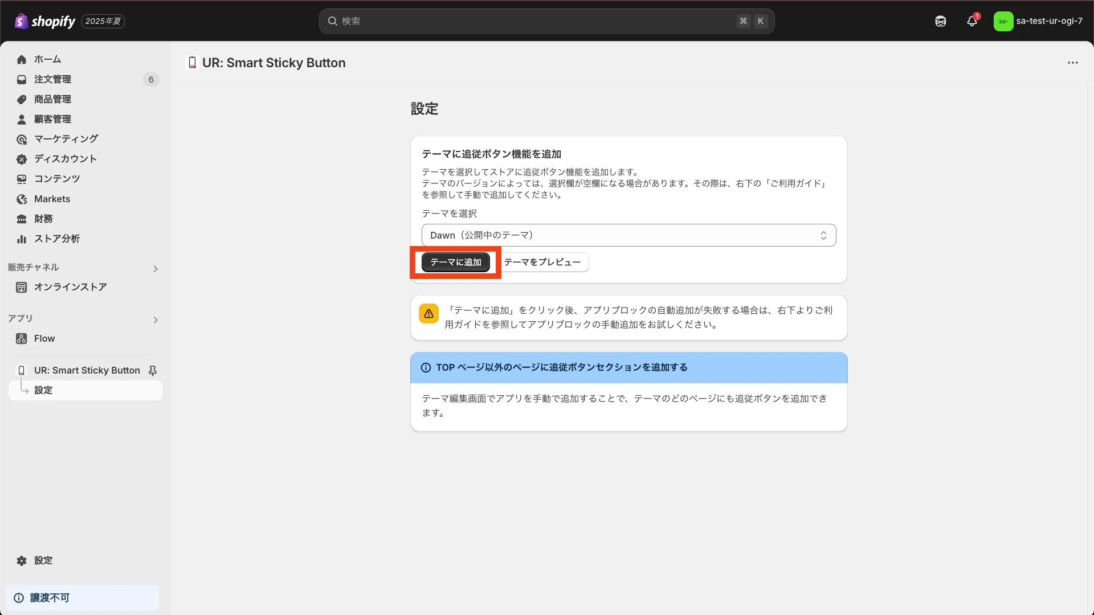Open 注文管理 in the sidebar
1094x615 pixels.
coord(85,79)
